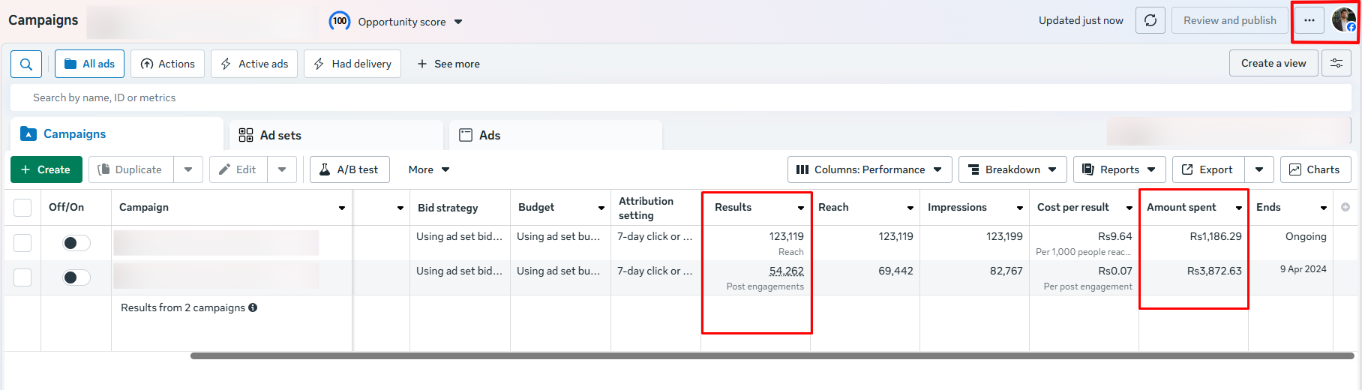This screenshot has width=1362, height=390.
Task: Click the search by name, ID or metrics field
Action: click(x=450, y=98)
